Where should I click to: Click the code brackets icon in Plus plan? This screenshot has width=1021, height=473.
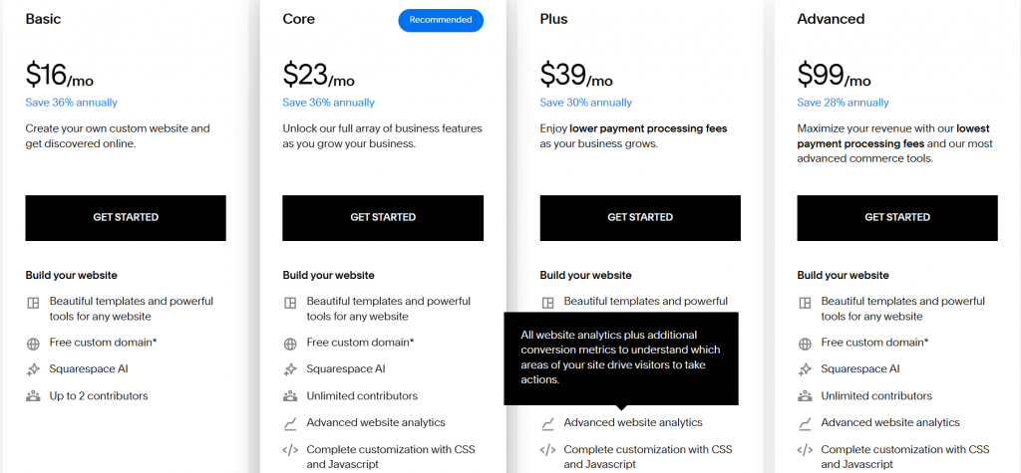click(x=547, y=450)
